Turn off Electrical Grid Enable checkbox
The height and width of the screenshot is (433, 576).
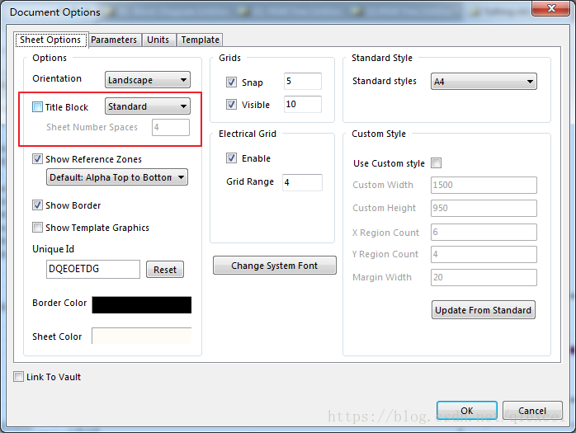[x=231, y=158]
